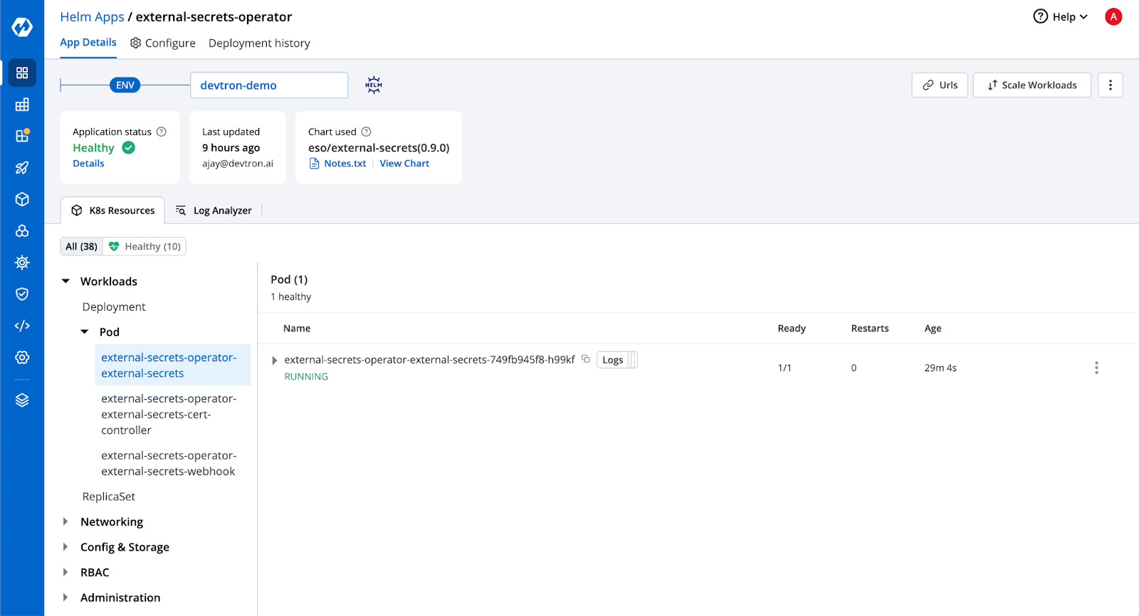Filter resources by All (38)
The height and width of the screenshot is (616, 1139).
(82, 246)
